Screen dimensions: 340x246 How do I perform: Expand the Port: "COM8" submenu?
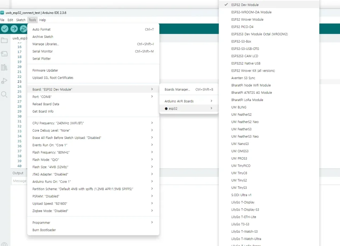pyautogui.click(x=93, y=97)
